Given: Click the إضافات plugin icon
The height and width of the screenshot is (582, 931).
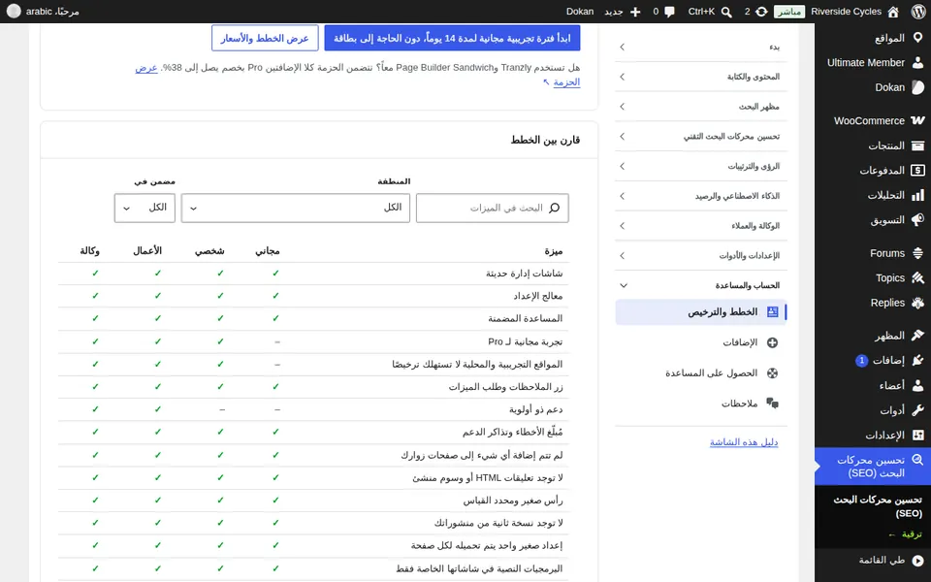Looking at the screenshot, I should pyautogui.click(x=917, y=361).
